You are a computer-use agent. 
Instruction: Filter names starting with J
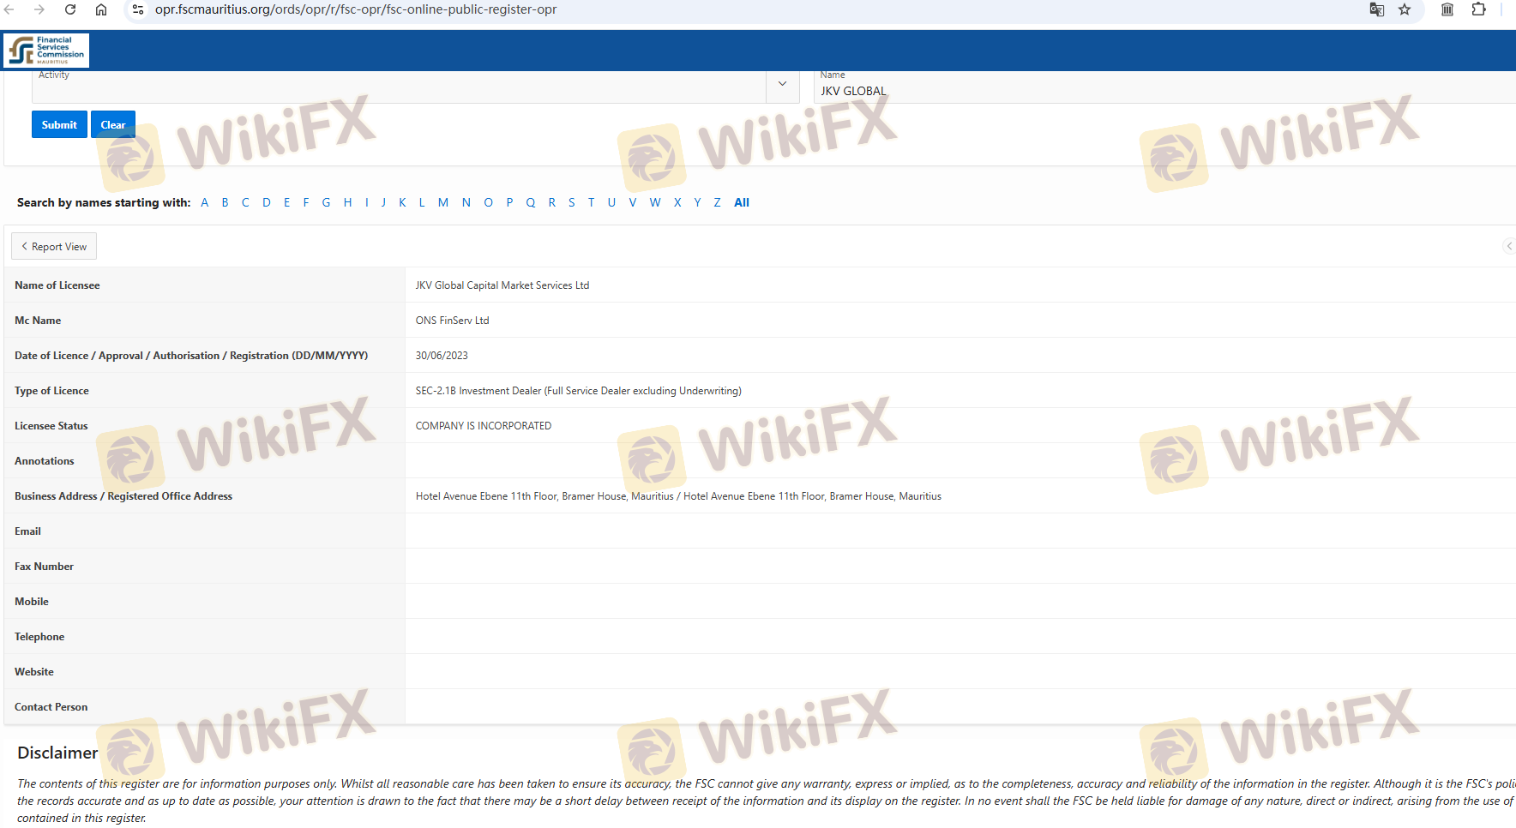click(383, 202)
